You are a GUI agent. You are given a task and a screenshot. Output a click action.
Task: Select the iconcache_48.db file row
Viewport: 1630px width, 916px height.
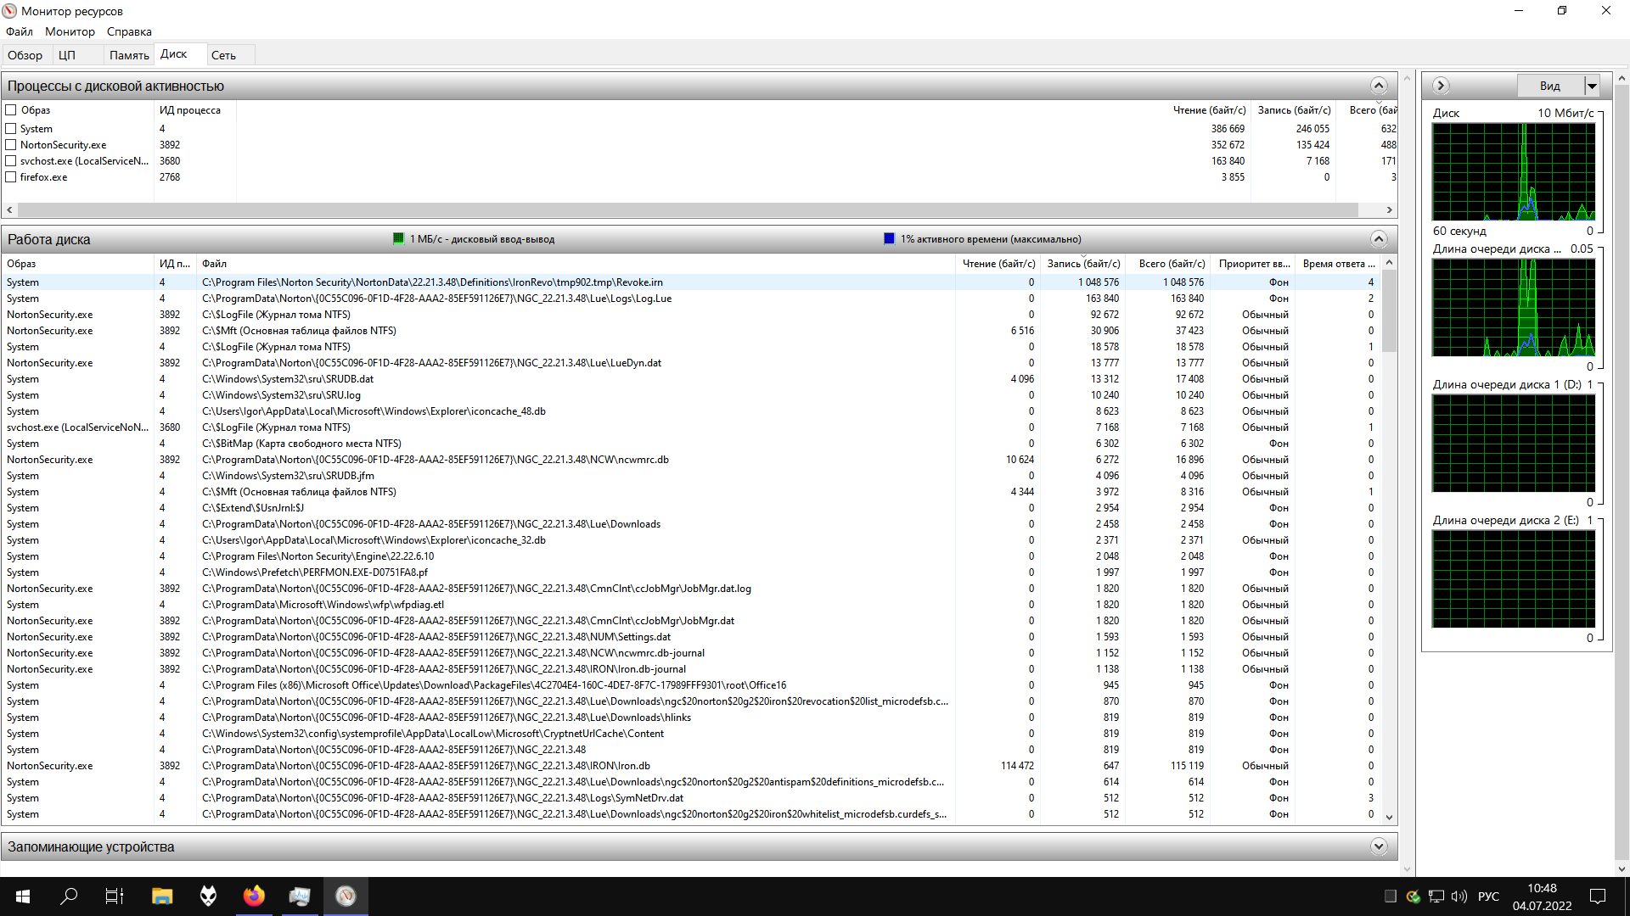(x=691, y=411)
